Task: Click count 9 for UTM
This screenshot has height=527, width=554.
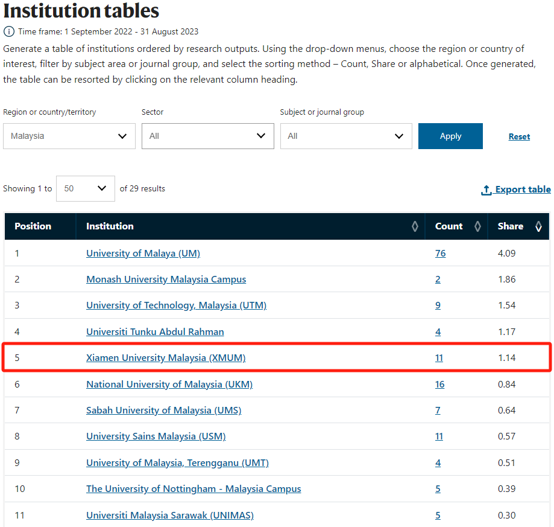Action: 438,305
